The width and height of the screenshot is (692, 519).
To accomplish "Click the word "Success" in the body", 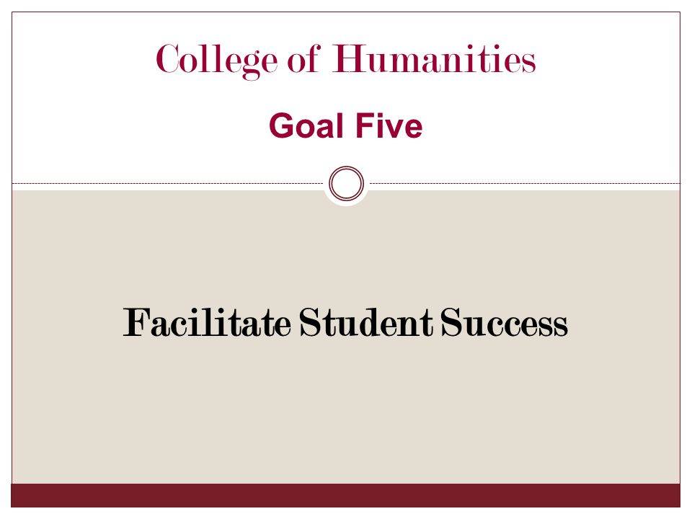I will [x=504, y=323].
